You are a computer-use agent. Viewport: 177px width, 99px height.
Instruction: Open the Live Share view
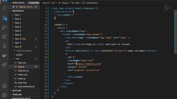4,65
